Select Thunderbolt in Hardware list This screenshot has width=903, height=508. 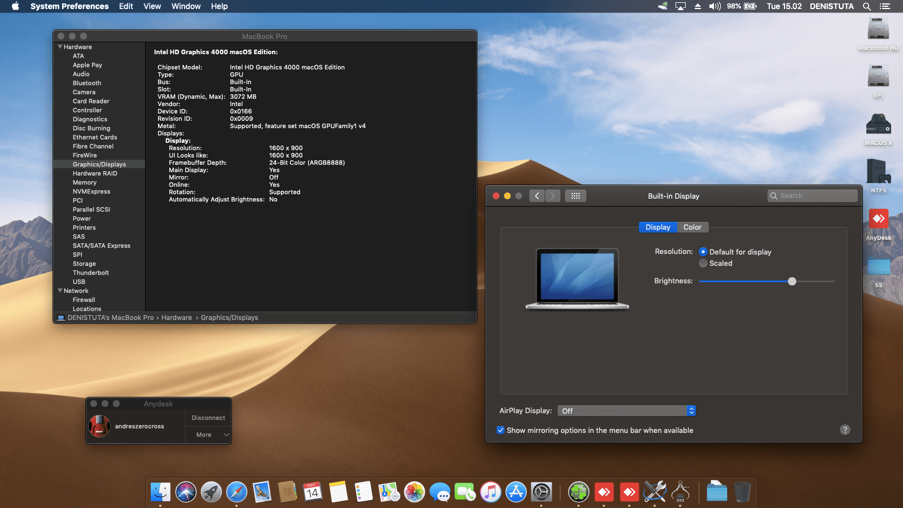91,273
